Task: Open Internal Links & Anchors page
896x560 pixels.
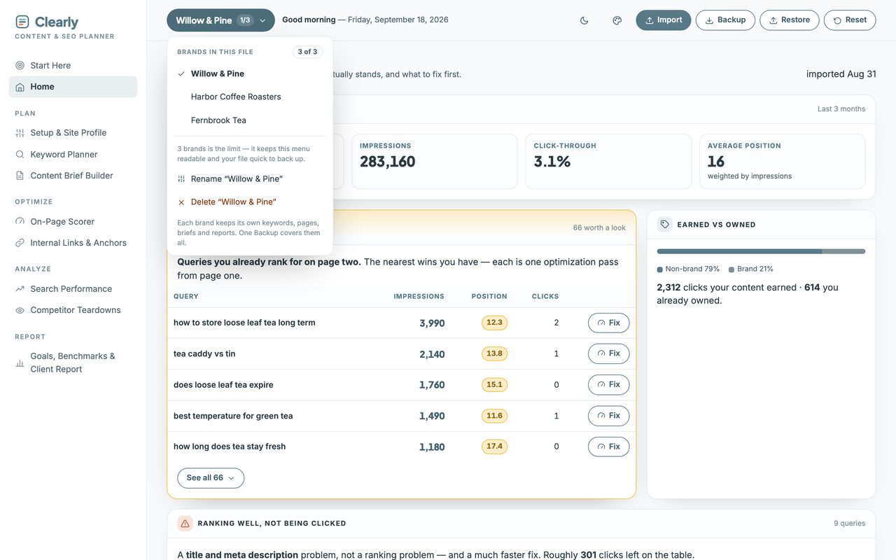Action: pyautogui.click(x=73, y=243)
